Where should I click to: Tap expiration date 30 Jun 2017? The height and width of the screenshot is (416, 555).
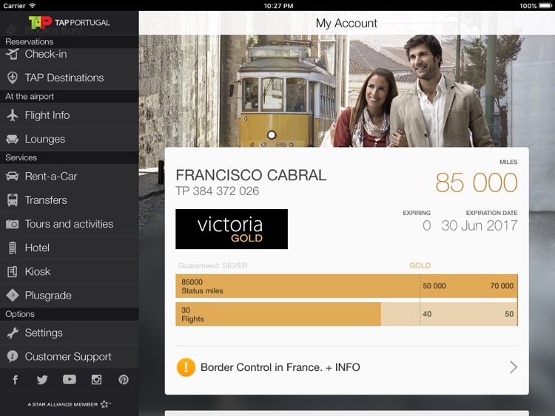click(480, 225)
